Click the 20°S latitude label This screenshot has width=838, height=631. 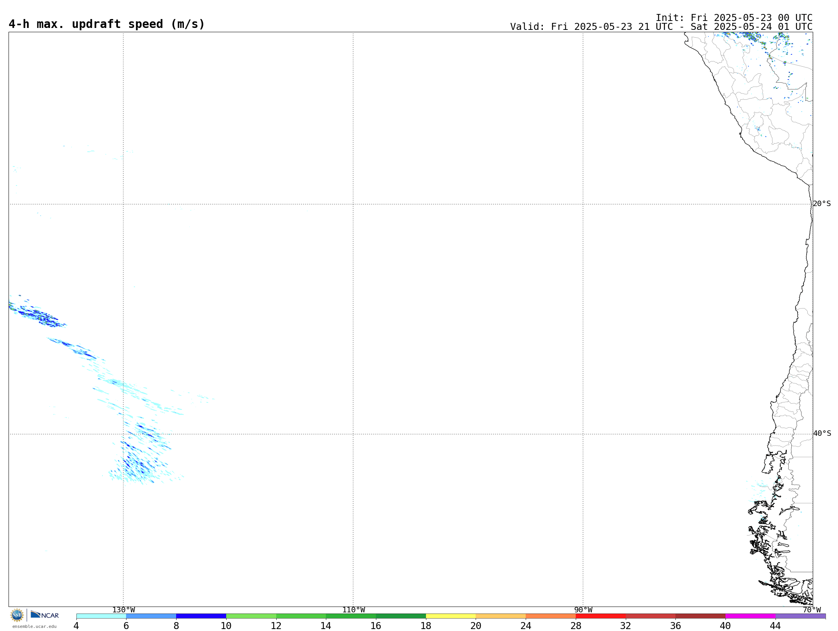pos(822,204)
